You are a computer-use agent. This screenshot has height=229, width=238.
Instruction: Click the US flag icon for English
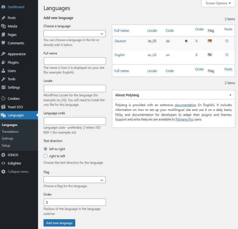click(x=210, y=55)
